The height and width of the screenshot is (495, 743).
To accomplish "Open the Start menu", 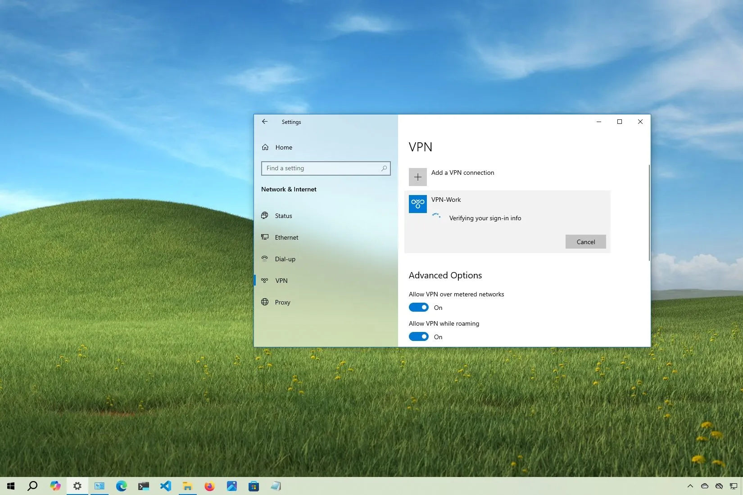I will pos(11,486).
